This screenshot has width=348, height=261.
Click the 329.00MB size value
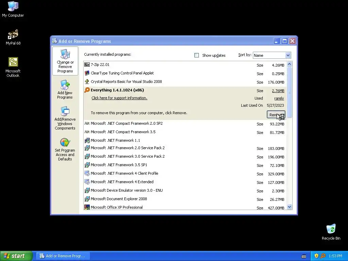pyautogui.click(x=276, y=174)
